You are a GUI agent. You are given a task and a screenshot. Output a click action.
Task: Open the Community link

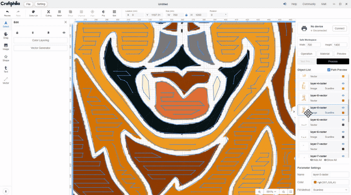309,4
